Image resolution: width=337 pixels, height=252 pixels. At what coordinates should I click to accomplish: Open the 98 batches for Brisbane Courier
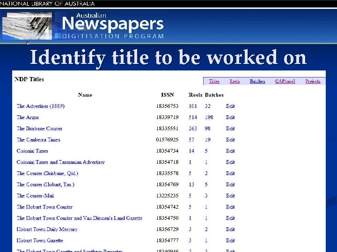pos(208,128)
